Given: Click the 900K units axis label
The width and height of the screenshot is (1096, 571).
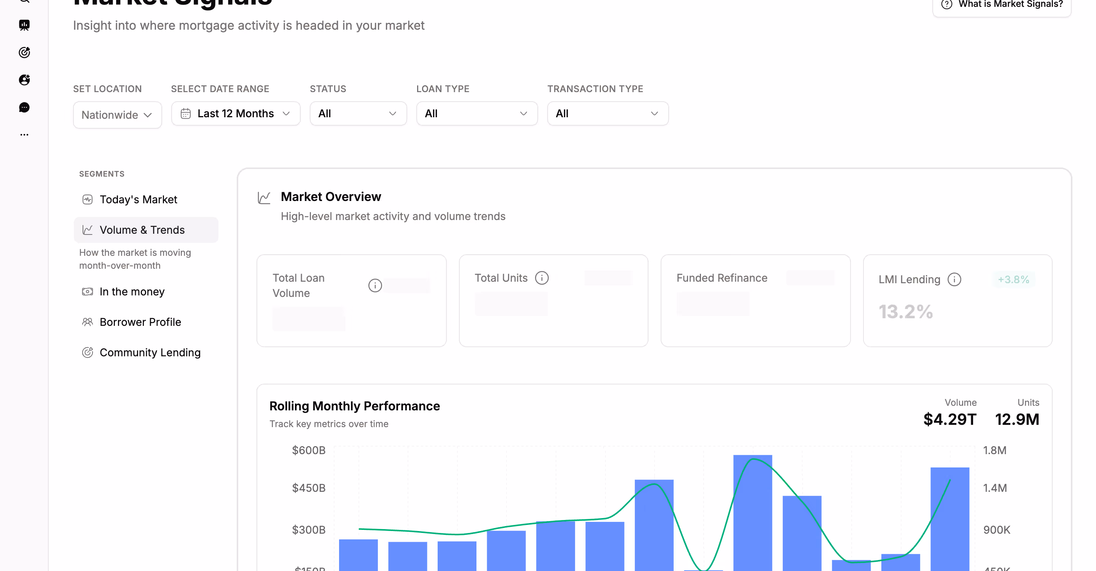Looking at the screenshot, I should click(x=996, y=530).
